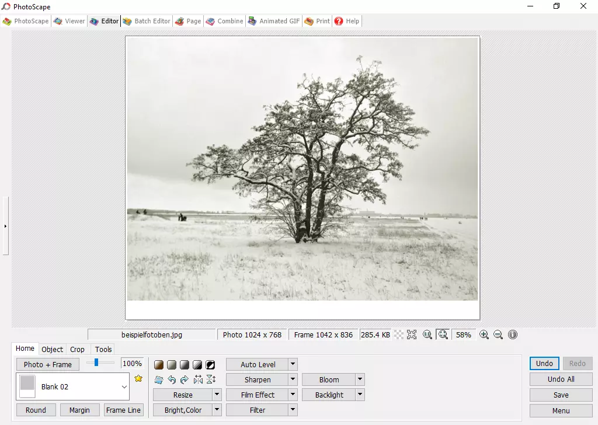Open the Blank 02 frame combo box
This screenshot has height=425, width=598.
pos(72,386)
